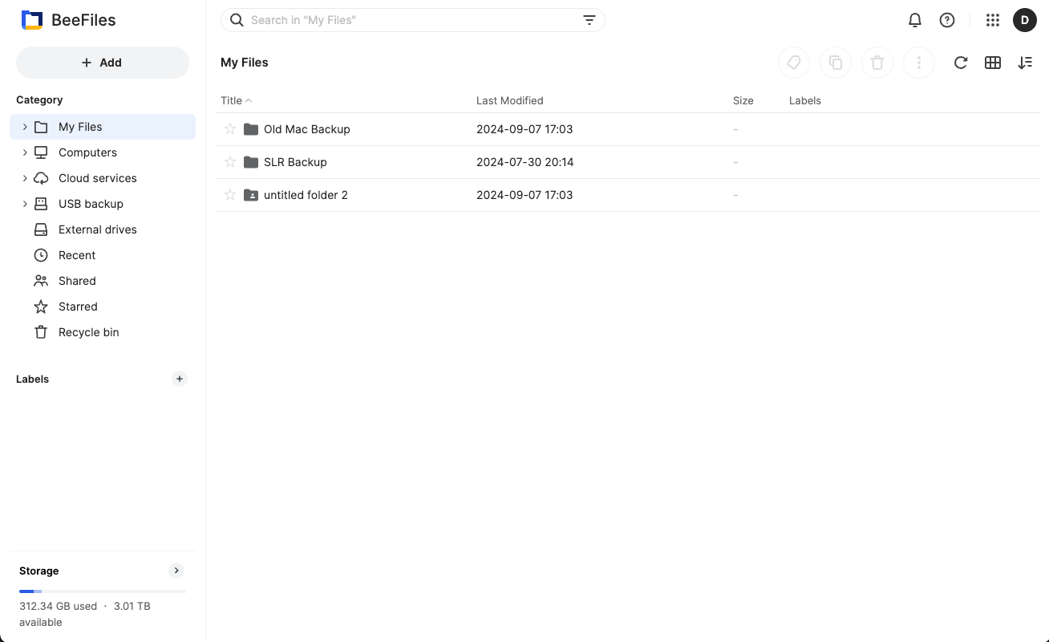This screenshot has width=1049, height=642.
Task: Refresh the file list
Action: pyautogui.click(x=961, y=63)
